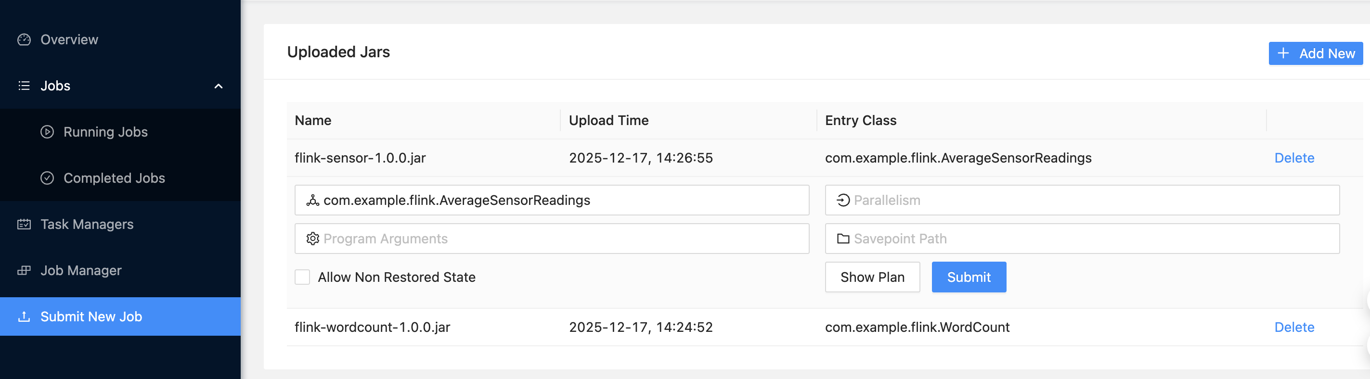This screenshot has height=379, width=1370.
Task: Delete flink-wordcount-1.0.0.jar
Action: click(x=1294, y=327)
